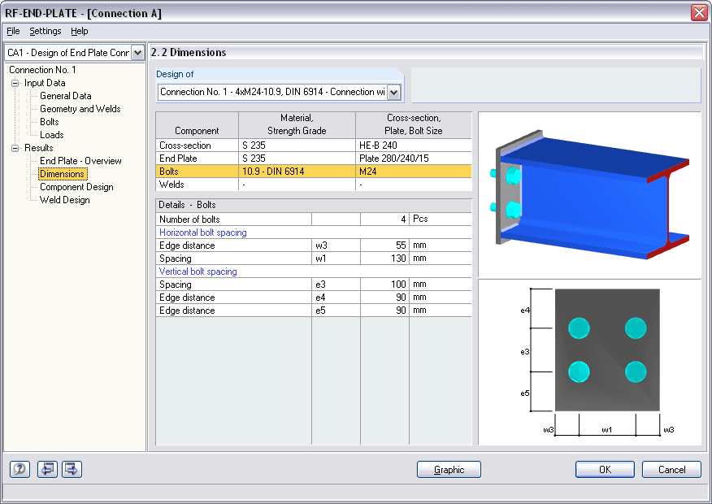Click the Cancel button
This screenshot has width=712, height=504.
tap(671, 470)
